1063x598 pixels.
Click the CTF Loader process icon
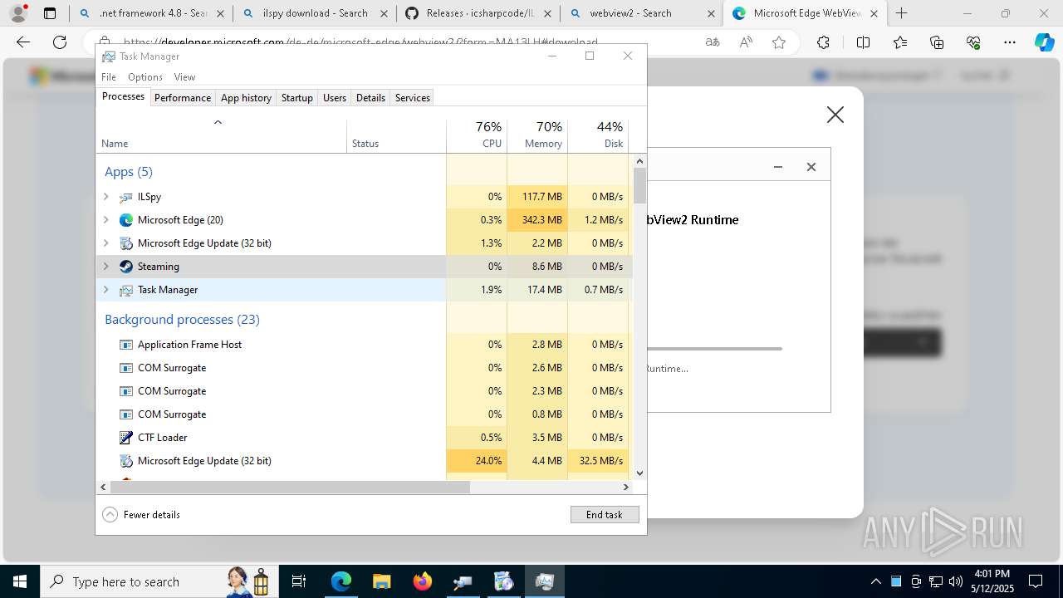pos(126,438)
